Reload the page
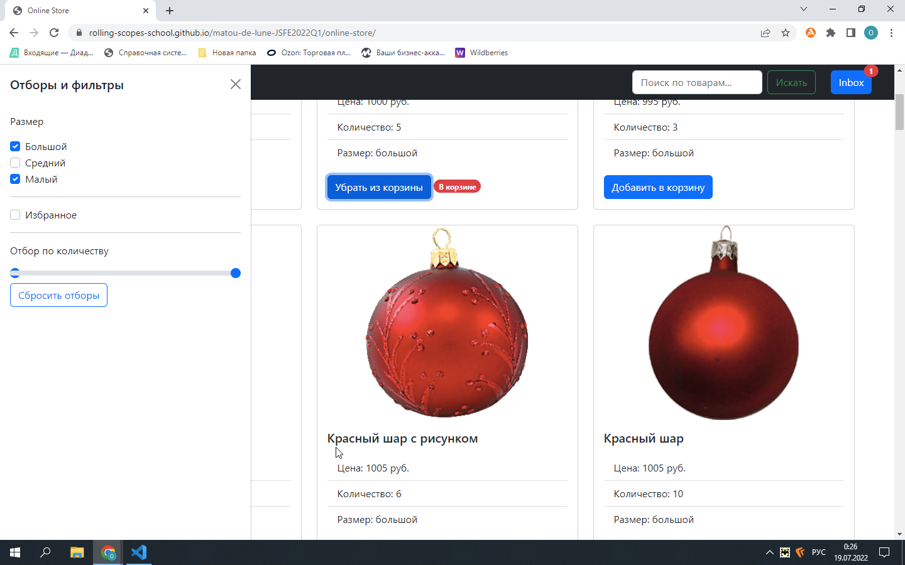Viewport: 905px width, 565px height. [54, 33]
